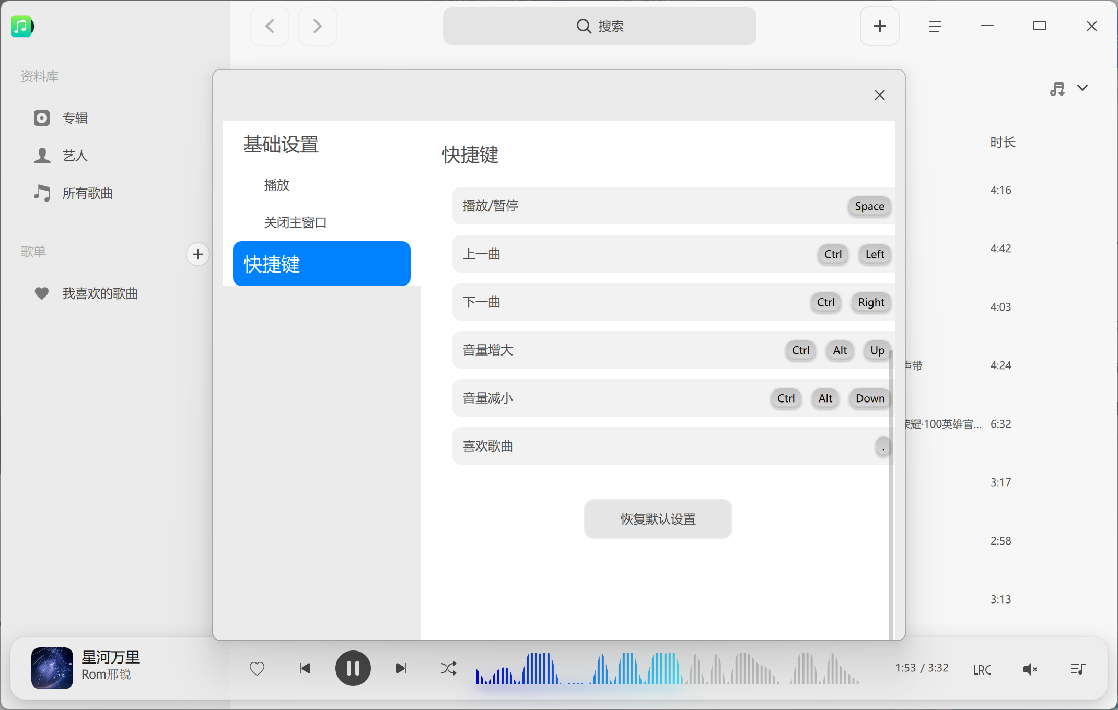Select 播放 in settings navigation
The image size is (1118, 710).
pos(277,185)
